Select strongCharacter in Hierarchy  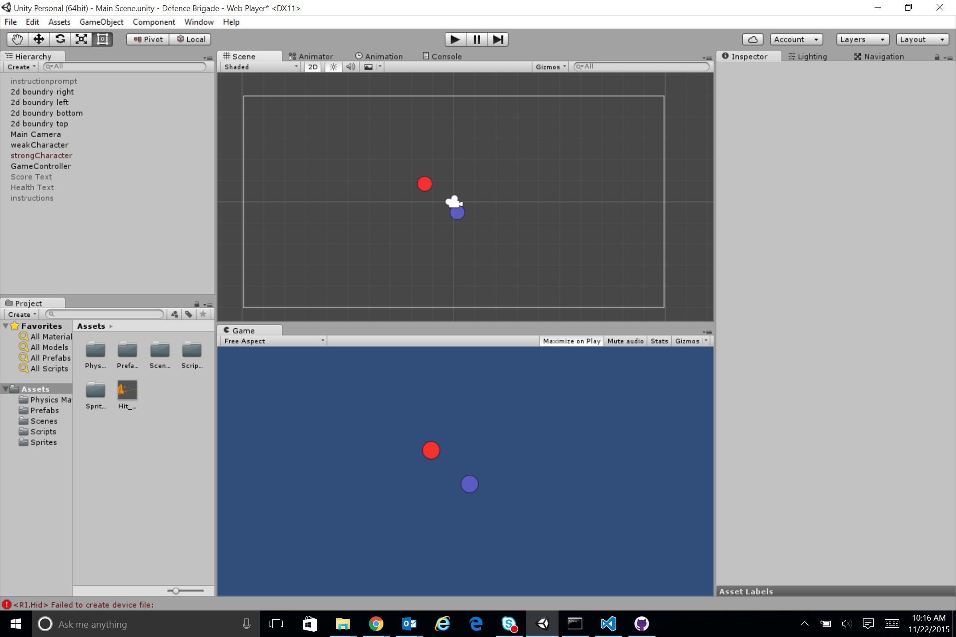tap(42, 155)
